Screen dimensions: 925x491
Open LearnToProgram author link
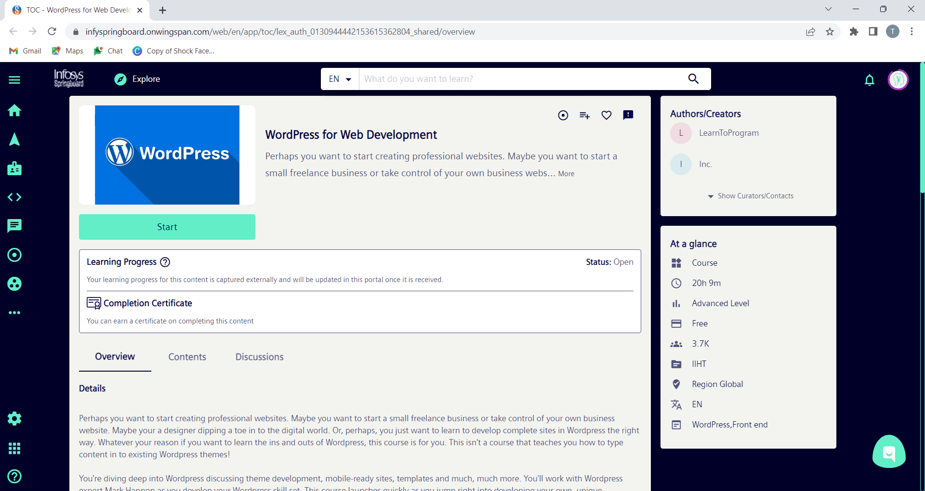click(x=729, y=133)
